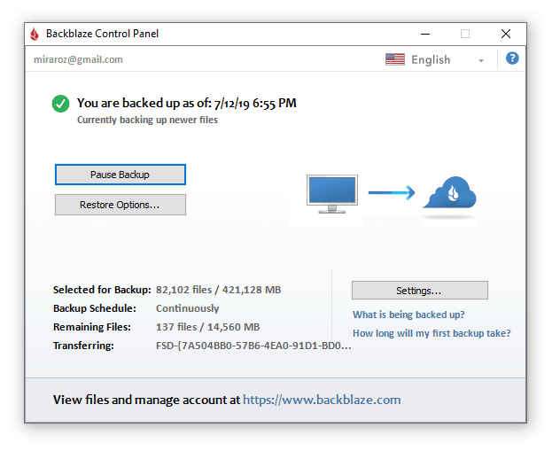Click the blue transfer arrow graphic
Screen dimensions: 552x451
point(392,192)
